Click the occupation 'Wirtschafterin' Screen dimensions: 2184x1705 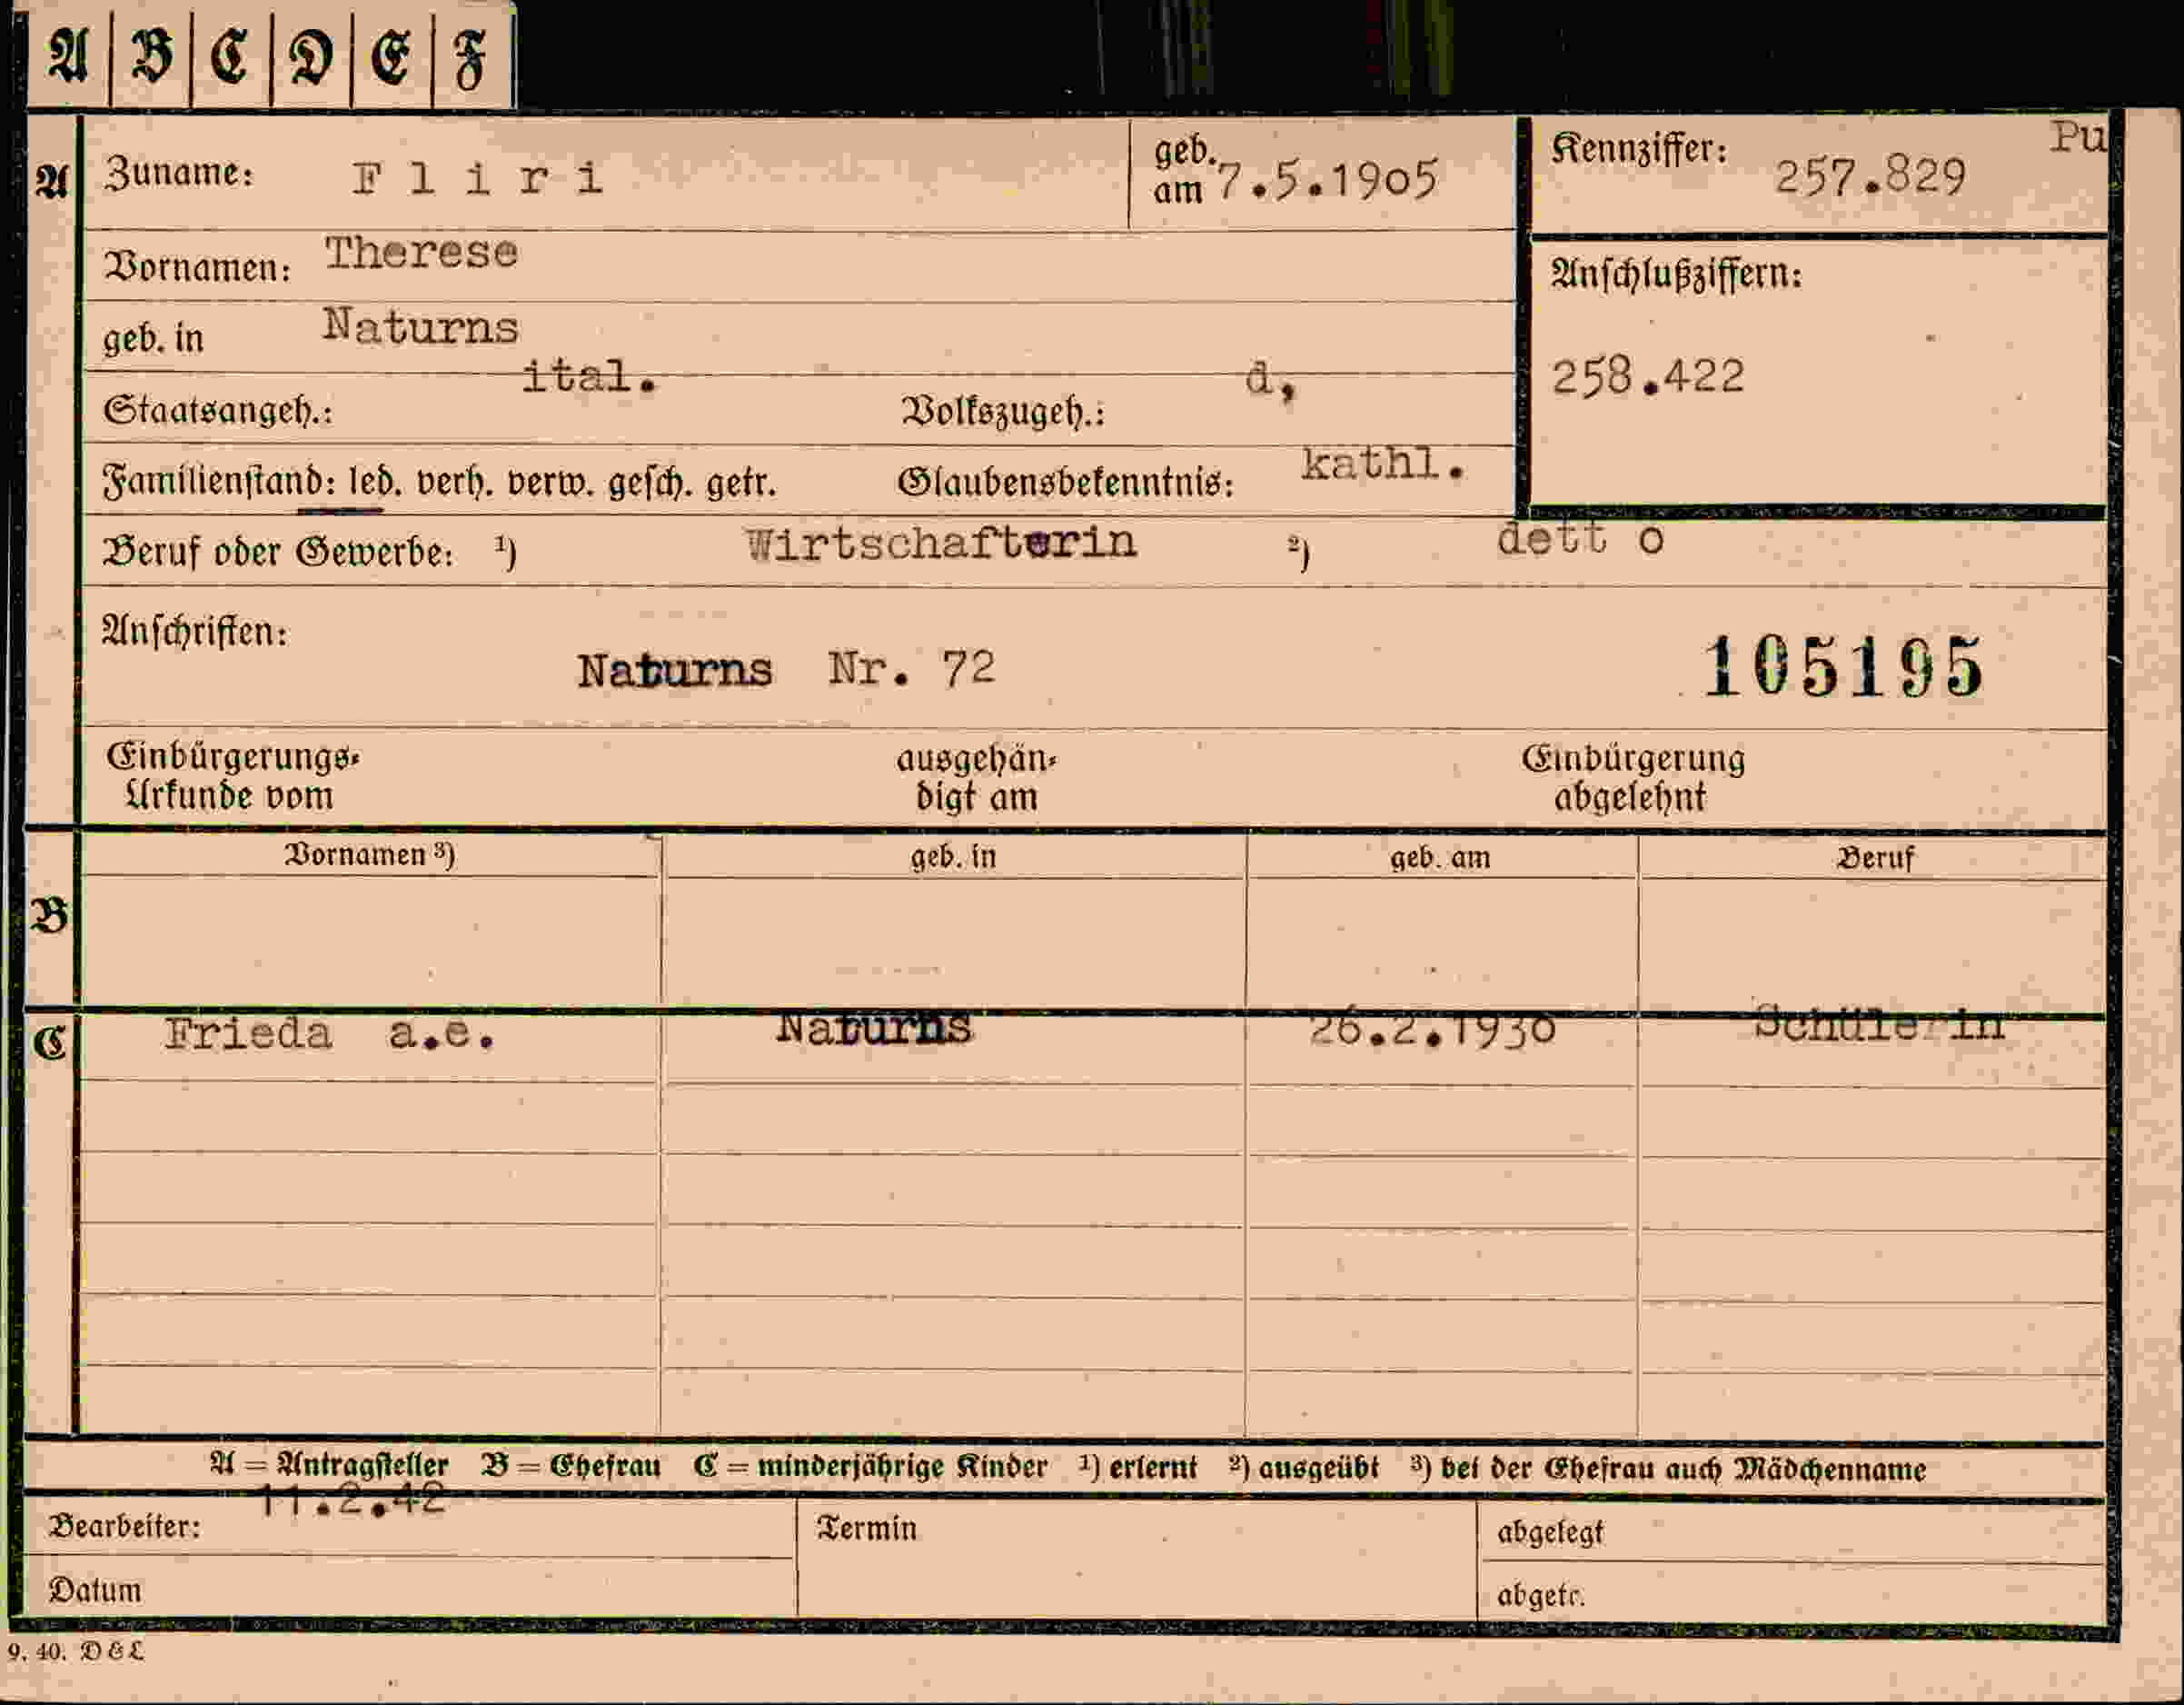941,543
